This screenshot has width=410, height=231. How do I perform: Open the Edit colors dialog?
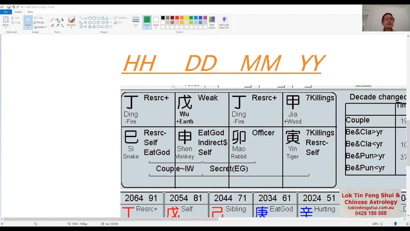click(x=212, y=22)
